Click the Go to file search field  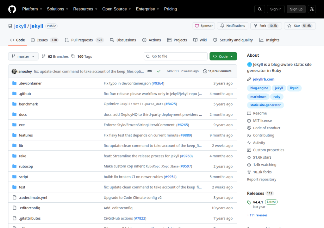coord(176,56)
